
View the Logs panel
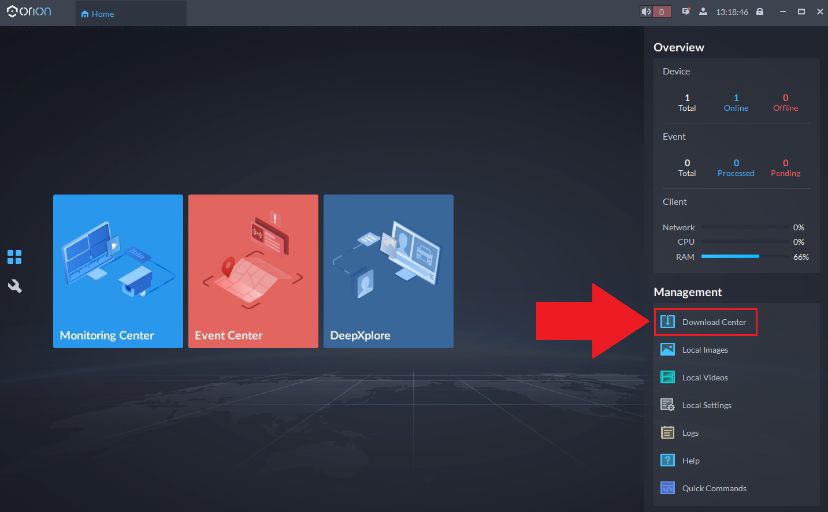pos(691,432)
